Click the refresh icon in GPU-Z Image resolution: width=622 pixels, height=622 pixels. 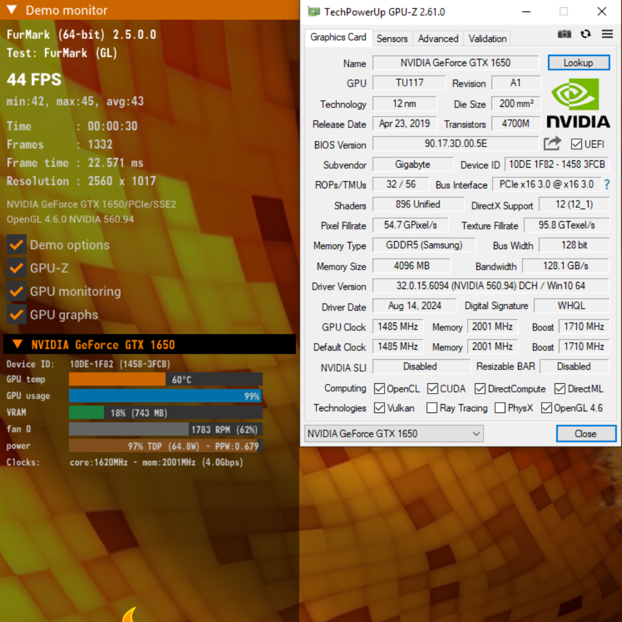click(586, 34)
